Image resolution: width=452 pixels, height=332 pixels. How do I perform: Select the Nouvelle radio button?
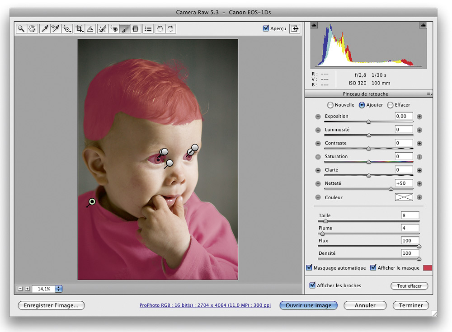330,105
